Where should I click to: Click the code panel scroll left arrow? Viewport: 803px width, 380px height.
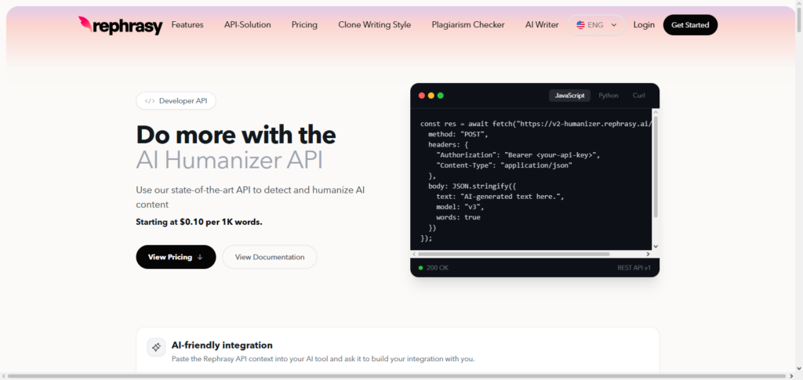click(x=414, y=254)
